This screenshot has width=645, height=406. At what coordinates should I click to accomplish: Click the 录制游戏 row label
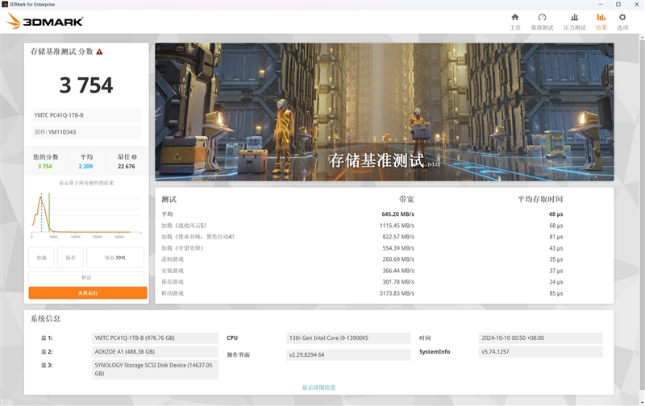pyautogui.click(x=173, y=259)
